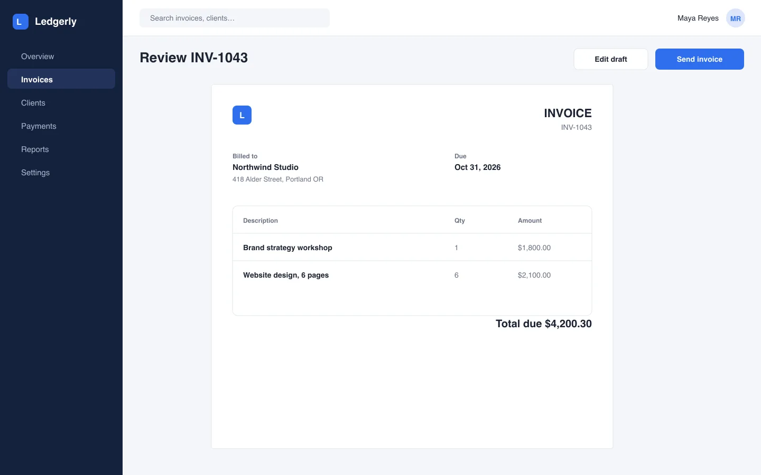Open the Overview section
The width and height of the screenshot is (761, 475).
61,56
